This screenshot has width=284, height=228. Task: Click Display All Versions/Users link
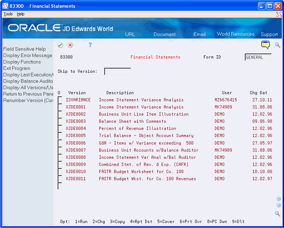[x=28, y=87]
